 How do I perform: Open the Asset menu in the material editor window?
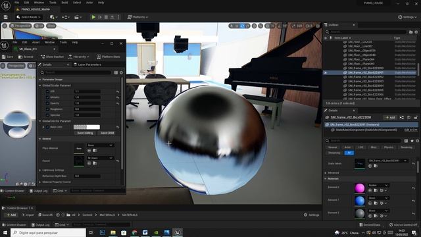[36, 42]
